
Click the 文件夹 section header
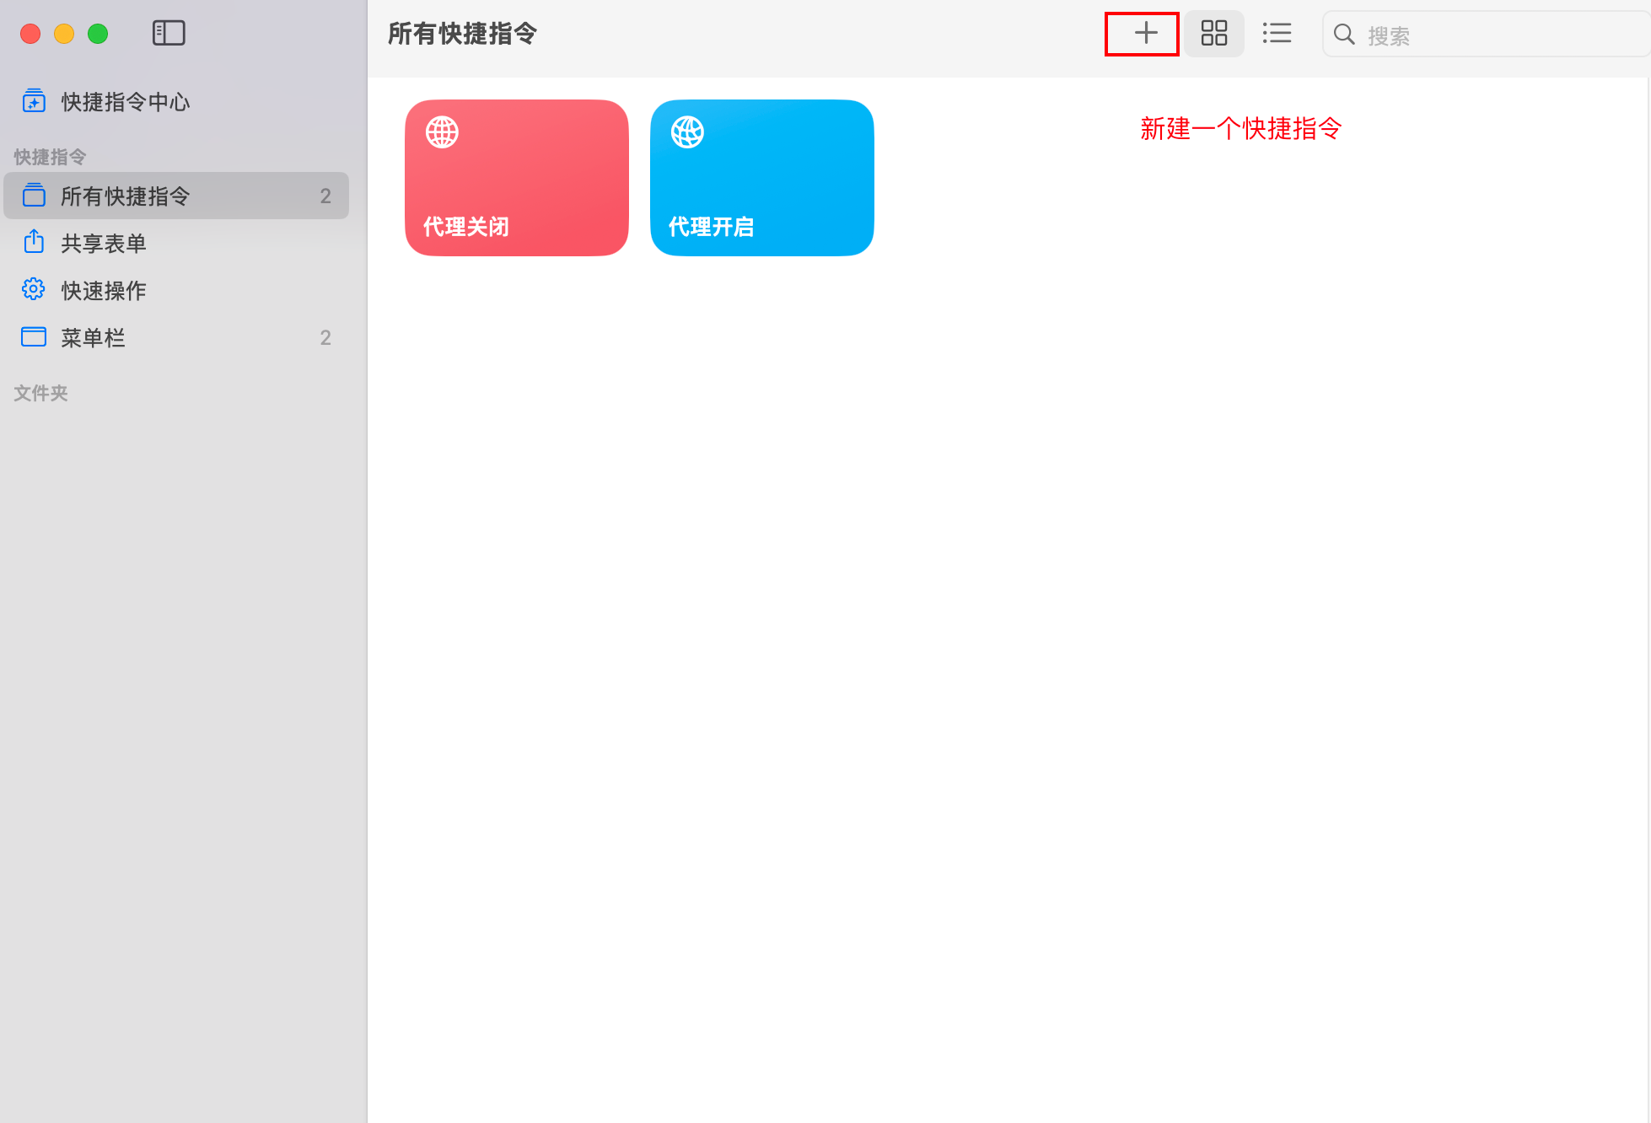pyautogui.click(x=40, y=393)
